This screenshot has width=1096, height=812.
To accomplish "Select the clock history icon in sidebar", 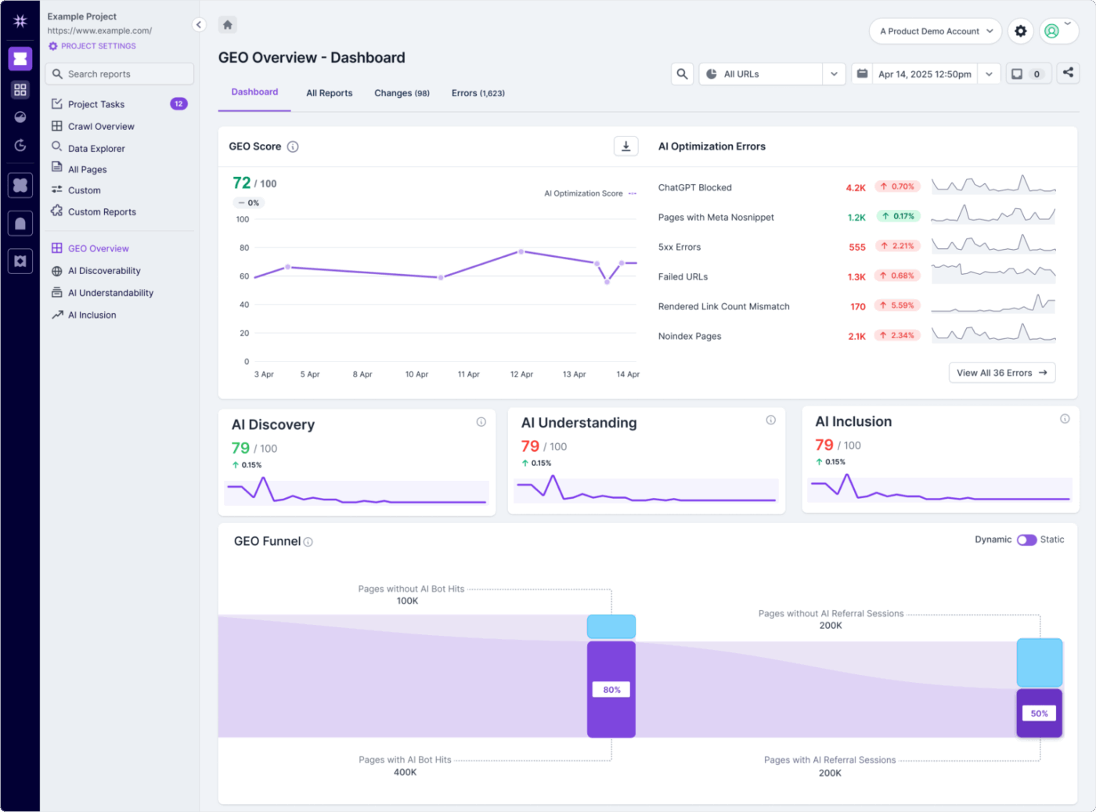I will point(20,145).
